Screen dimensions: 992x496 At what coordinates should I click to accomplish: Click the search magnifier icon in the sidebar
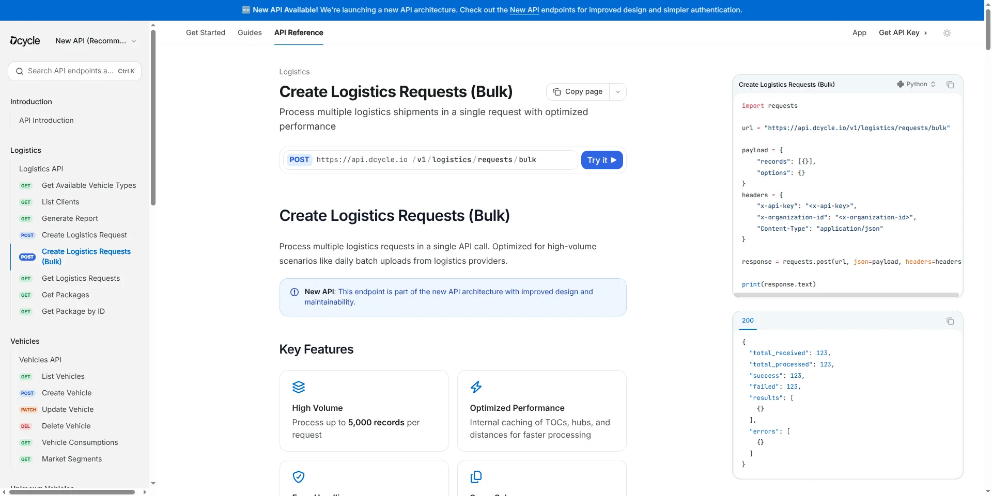click(x=19, y=71)
